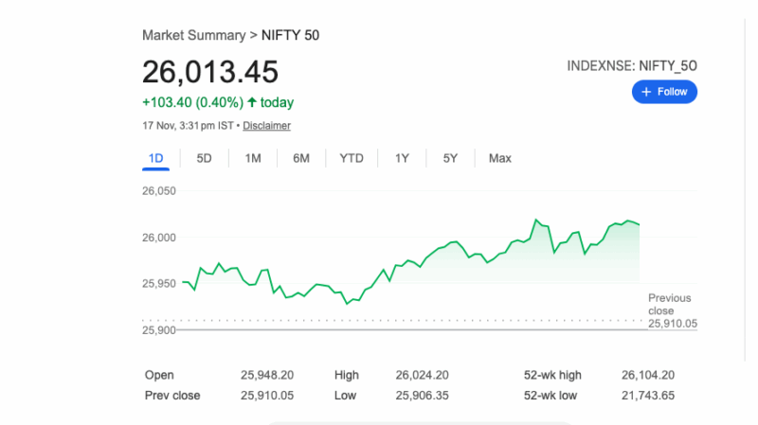Click the green up arrow icon

tap(252, 101)
